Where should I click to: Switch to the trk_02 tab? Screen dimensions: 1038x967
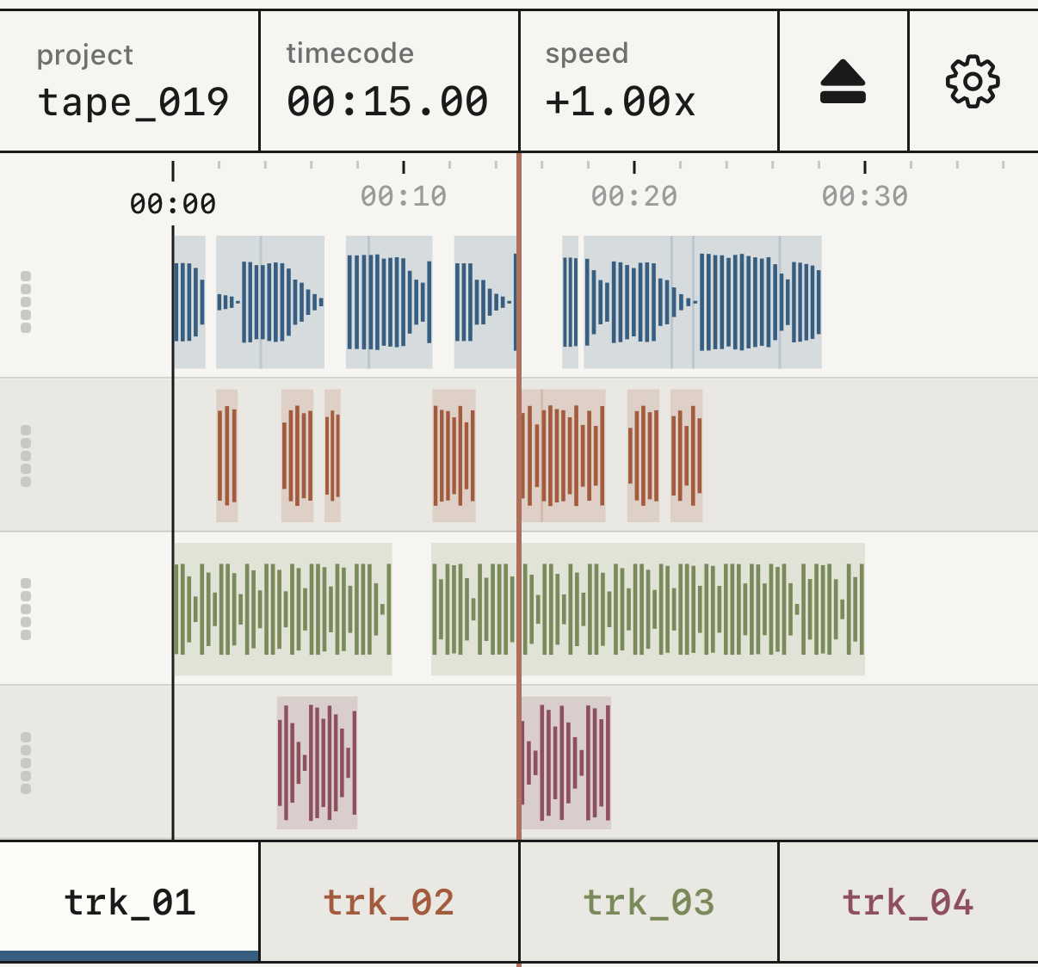389,902
